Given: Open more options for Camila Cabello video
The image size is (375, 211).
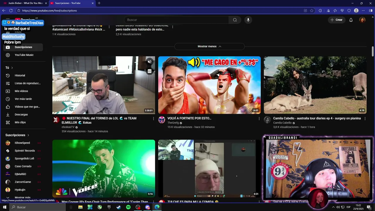Looking at the screenshot, I should coord(365,119).
